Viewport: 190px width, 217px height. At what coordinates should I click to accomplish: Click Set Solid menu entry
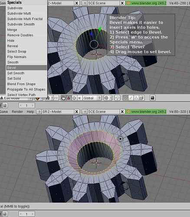coord(26,79)
